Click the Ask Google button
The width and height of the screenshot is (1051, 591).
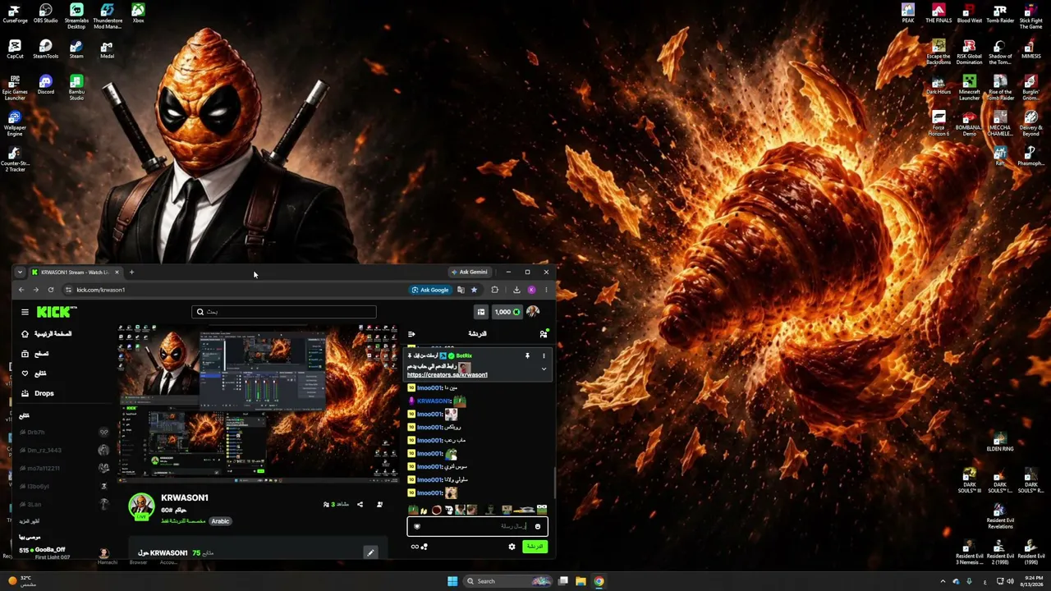click(430, 290)
